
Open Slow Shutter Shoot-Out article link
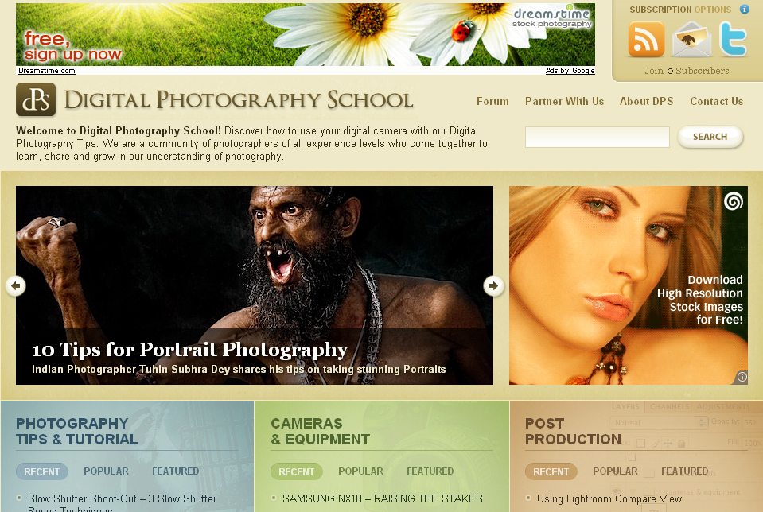click(x=123, y=503)
